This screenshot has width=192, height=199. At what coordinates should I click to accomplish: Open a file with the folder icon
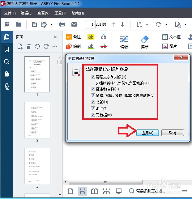pos(19,24)
